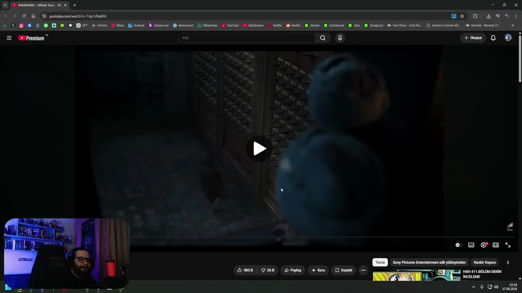This screenshot has height=293, width=522.
Task: Click the Paylaş share button
Action: [293, 270]
